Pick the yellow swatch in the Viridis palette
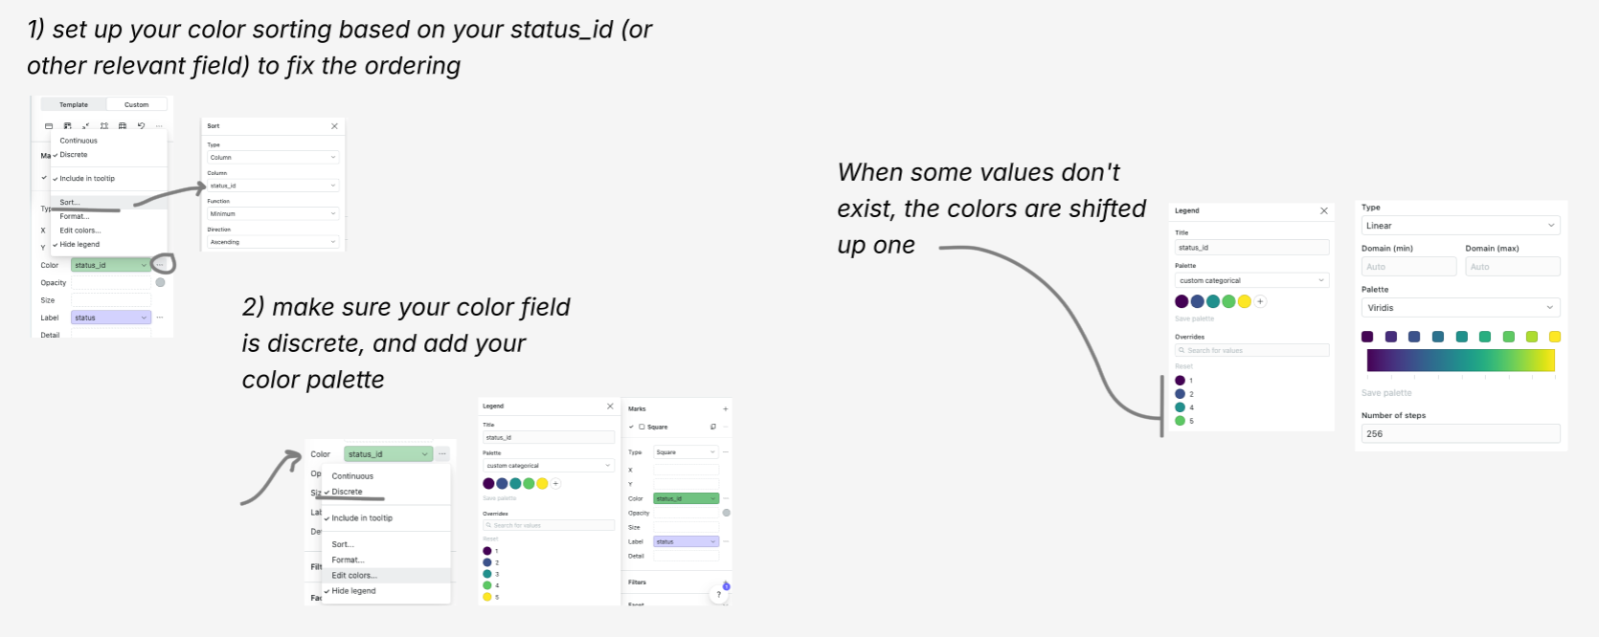 click(1554, 337)
